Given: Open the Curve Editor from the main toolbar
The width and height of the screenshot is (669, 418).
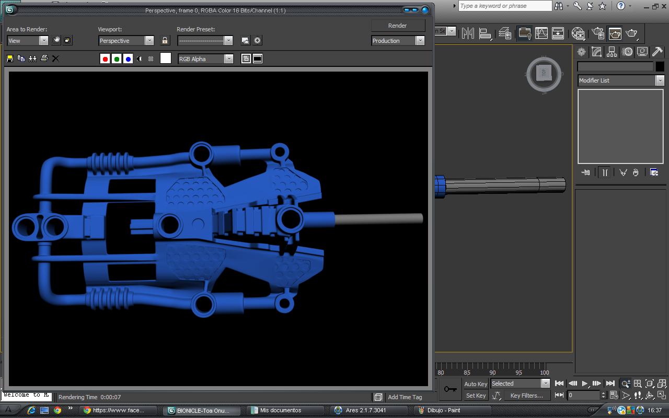Looking at the screenshot, I should pyautogui.click(x=541, y=33).
